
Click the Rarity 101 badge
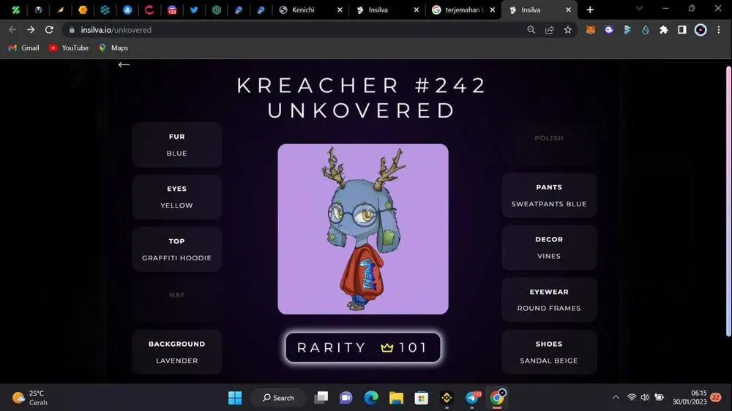363,347
